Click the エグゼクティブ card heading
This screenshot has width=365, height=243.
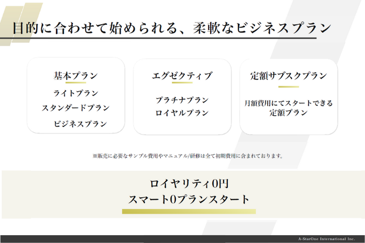coord(182,76)
